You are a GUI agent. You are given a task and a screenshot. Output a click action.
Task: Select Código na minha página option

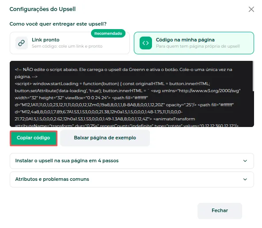tap(194, 43)
